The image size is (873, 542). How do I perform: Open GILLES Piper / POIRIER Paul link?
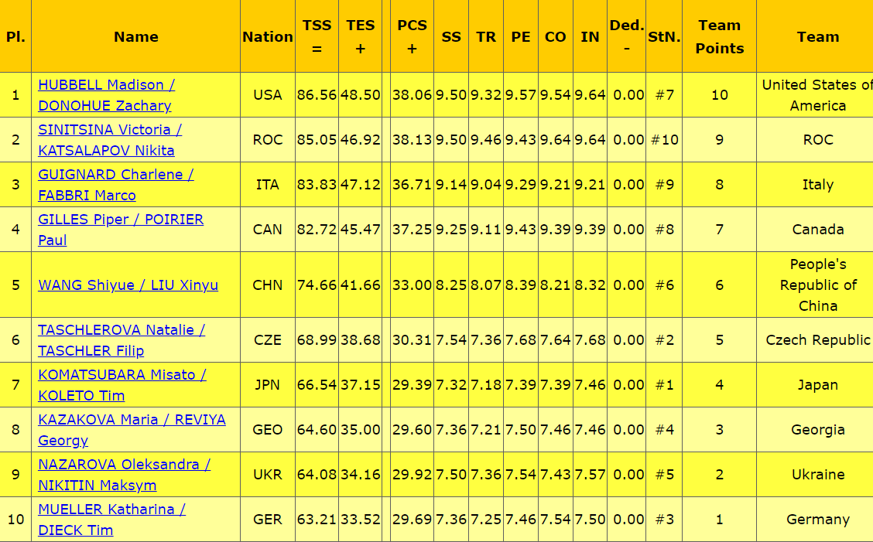click(121, 220)
